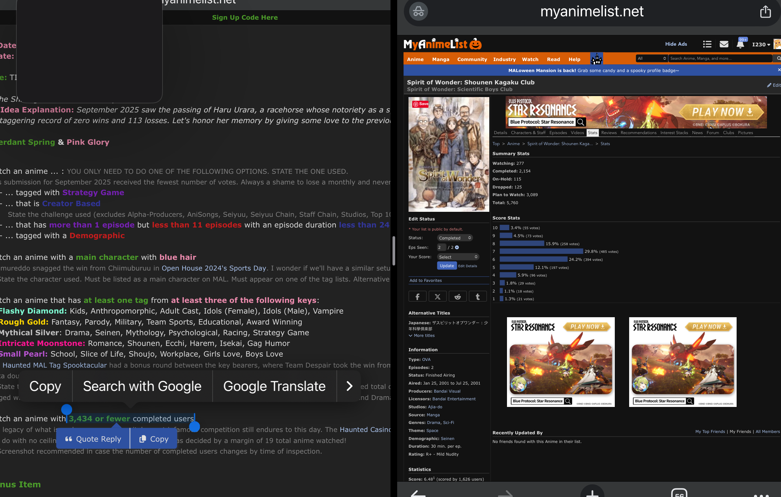Click the left page scrollbar handle
The height and width of the screenshot is (497, 781).
(x=394, y=250)
